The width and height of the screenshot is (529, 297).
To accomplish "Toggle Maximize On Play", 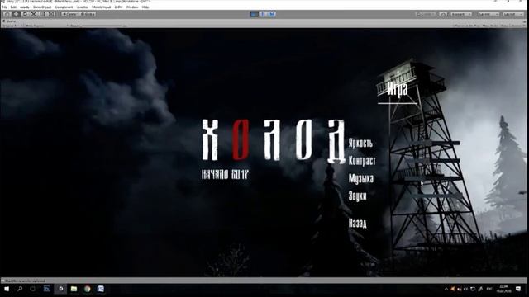I will [467, 26].
